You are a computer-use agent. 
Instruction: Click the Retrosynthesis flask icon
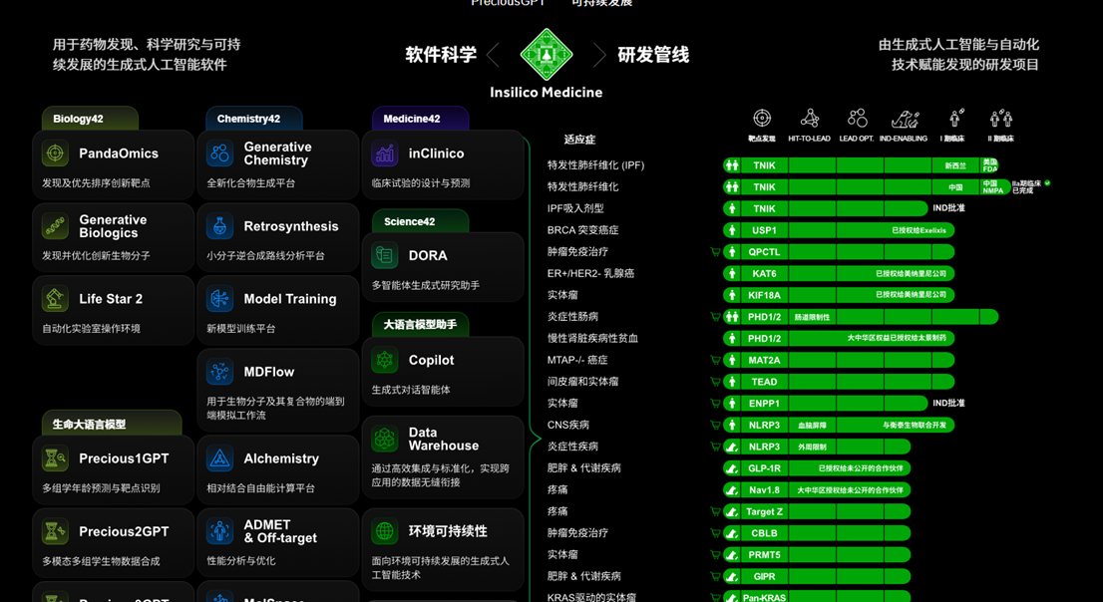(x=220, y=226)
